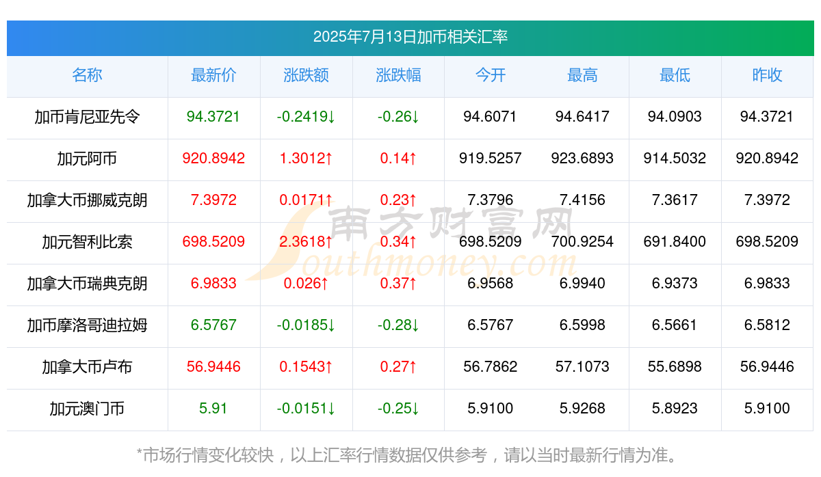
Task: Select the 名称 column header
Action: (87, 75)
